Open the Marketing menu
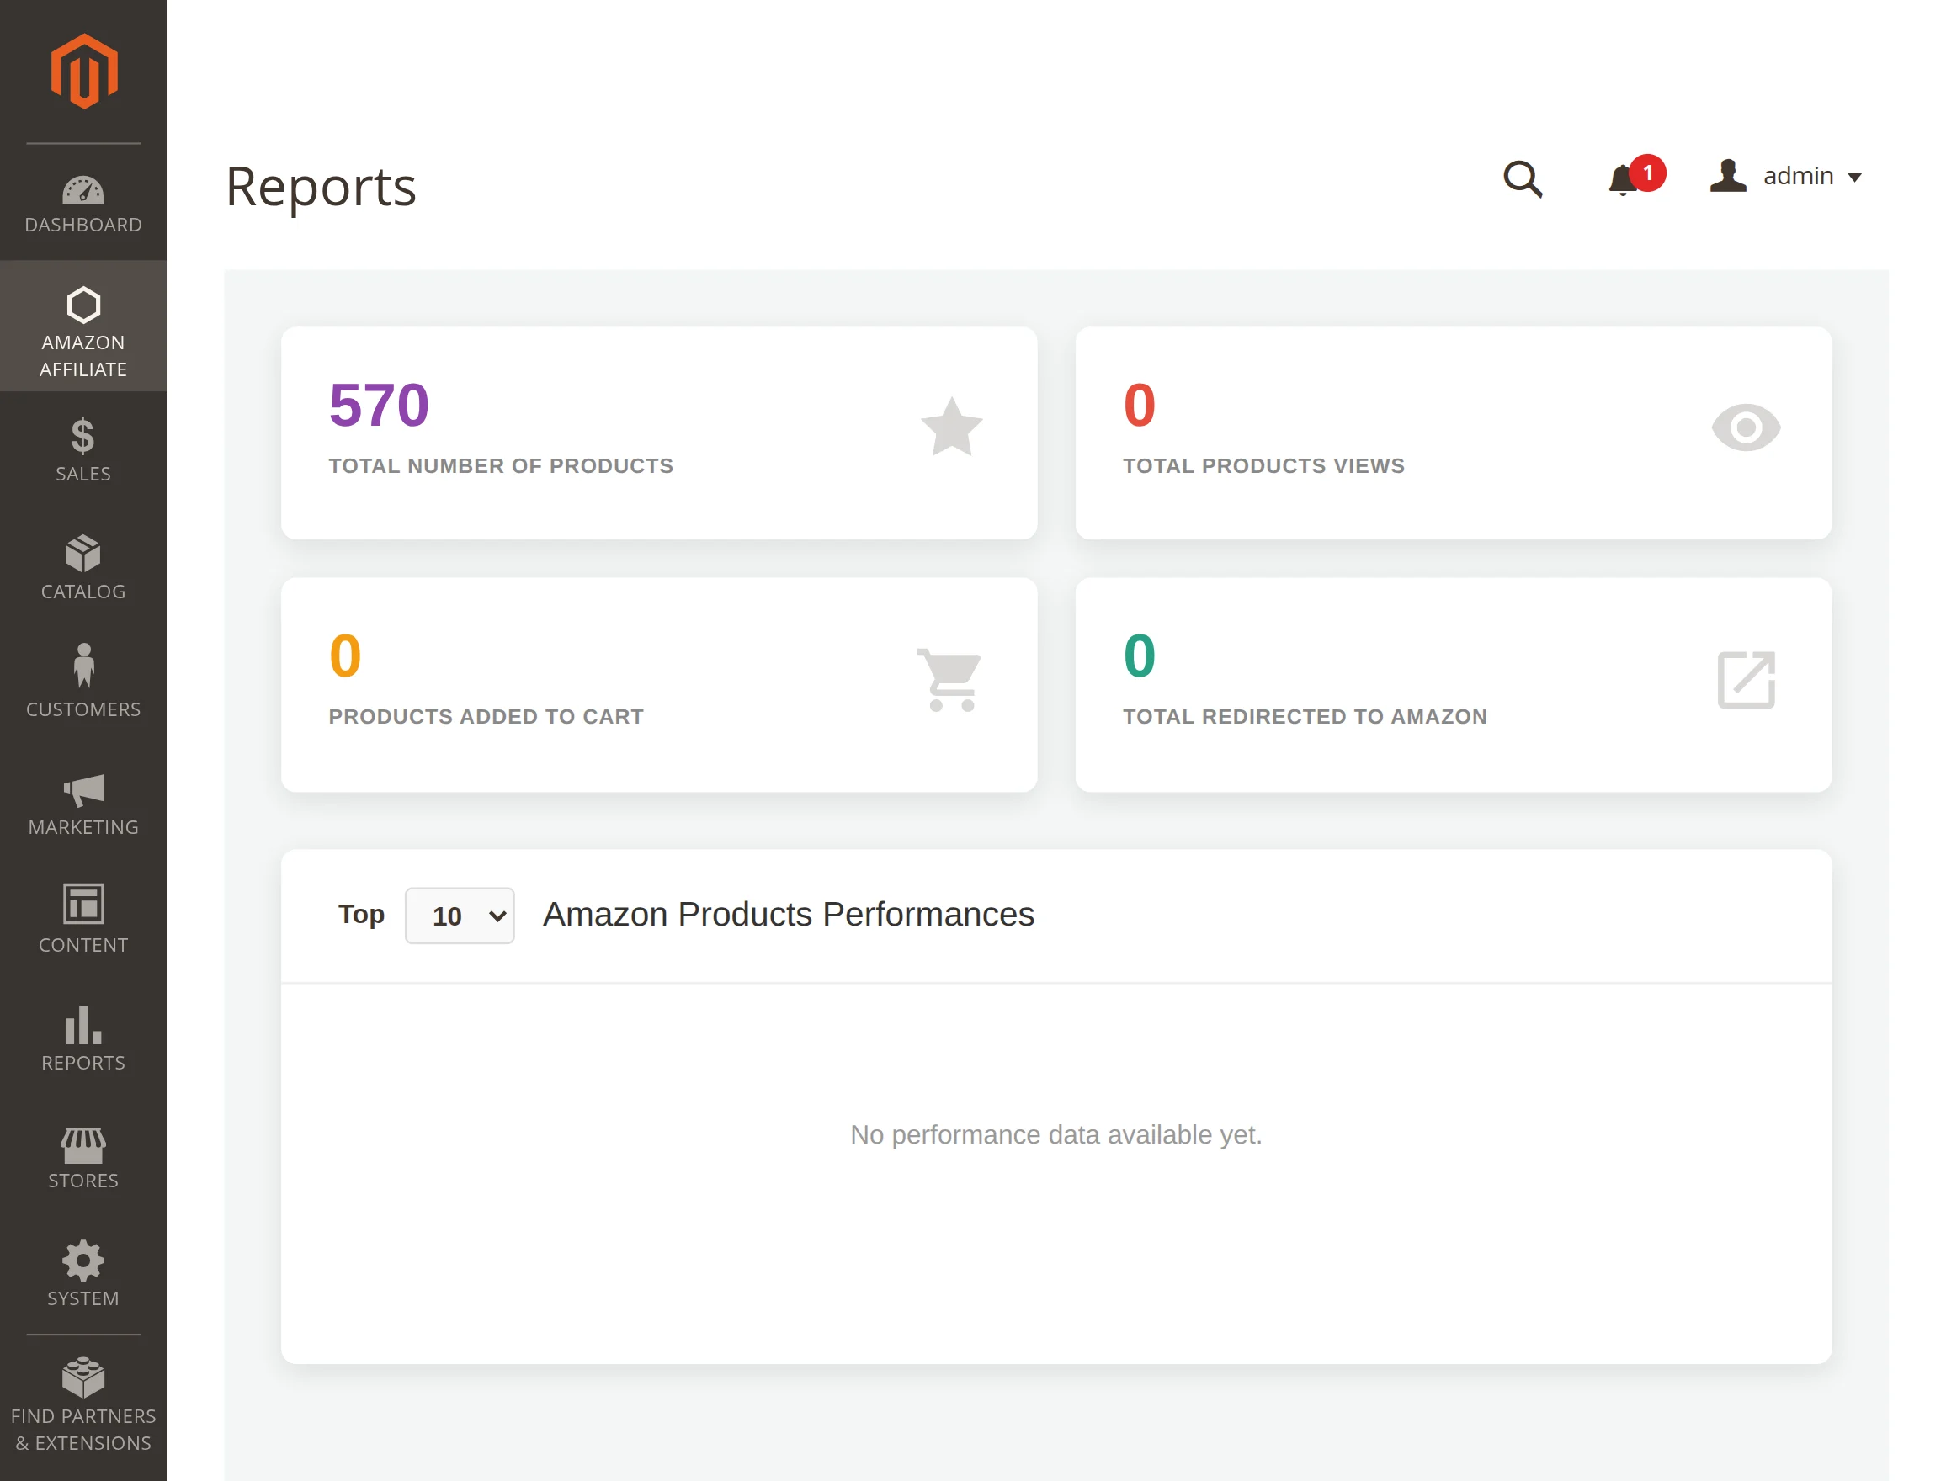This screenshot has height=1481, width=1946. tap(82, 803)
